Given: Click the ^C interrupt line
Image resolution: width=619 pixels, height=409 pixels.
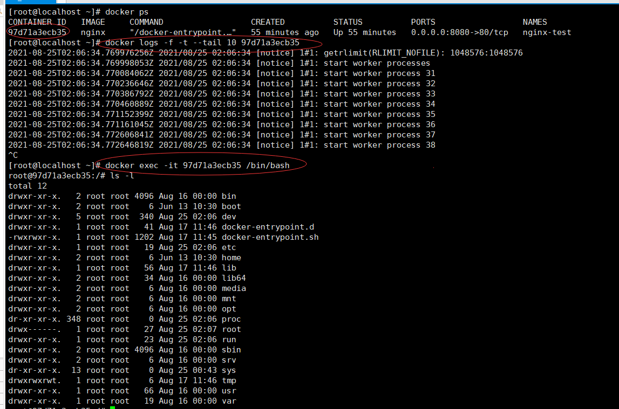Looking at the screenshot, I should tap(13, 155).
